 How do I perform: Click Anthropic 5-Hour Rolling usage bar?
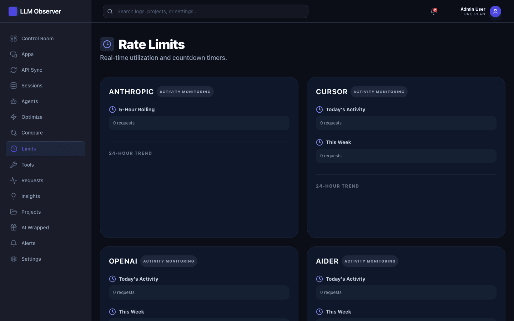coord(199,123)
